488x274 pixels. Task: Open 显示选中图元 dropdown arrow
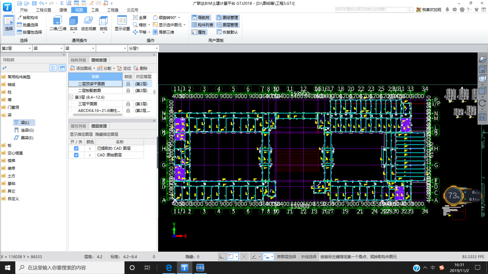pyautogui.click(x=185, y=25)
